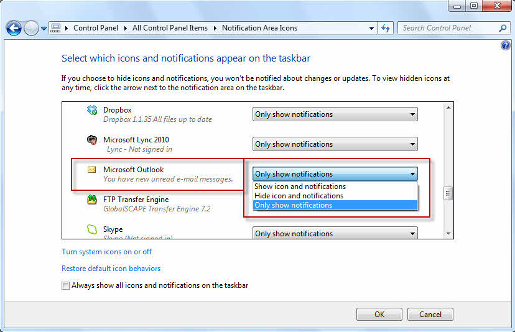Expand breadcrumb arrow after Control Panel
This screenshot has height=332, width=515.
coord(126,28)
